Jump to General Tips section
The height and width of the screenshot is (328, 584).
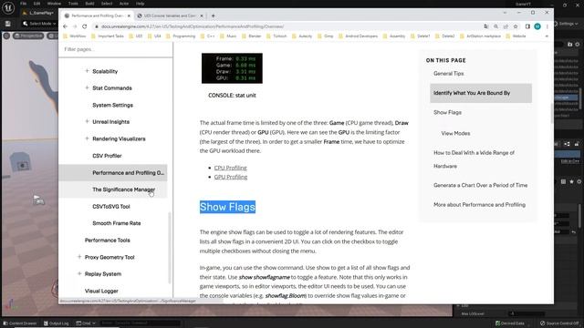pos(448,74)
